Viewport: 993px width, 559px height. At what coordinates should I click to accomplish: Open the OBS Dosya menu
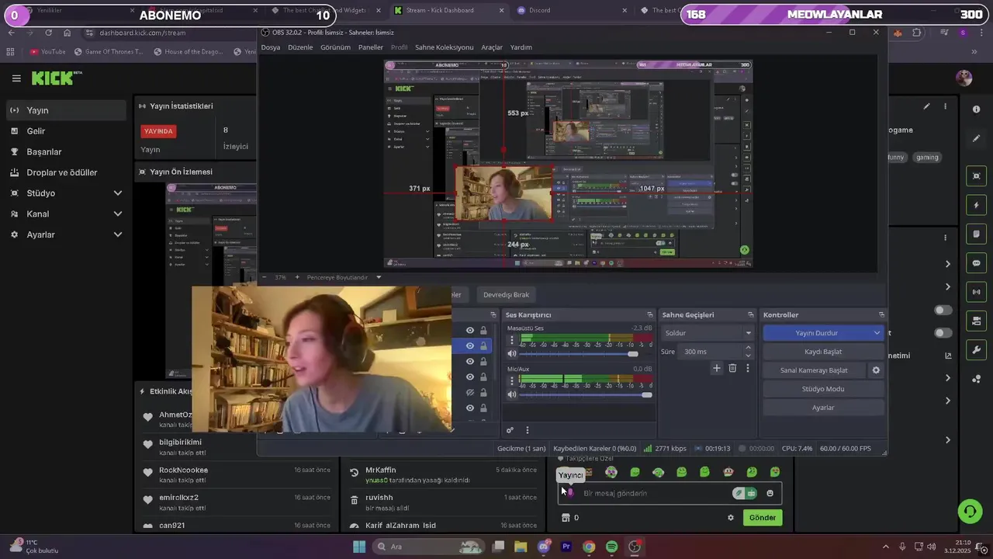pyautogui.click(x=271, y=47)
